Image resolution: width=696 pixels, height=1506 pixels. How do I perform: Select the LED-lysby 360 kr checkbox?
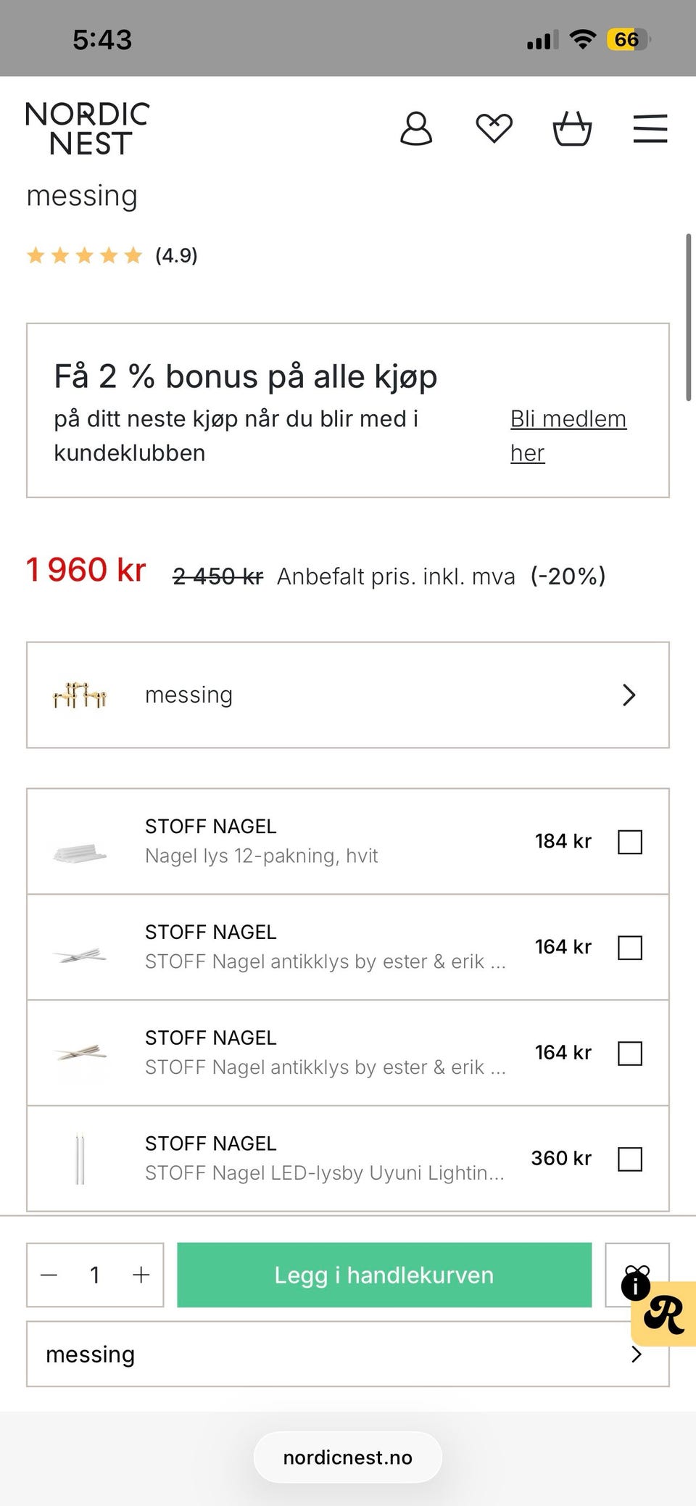630,1159
